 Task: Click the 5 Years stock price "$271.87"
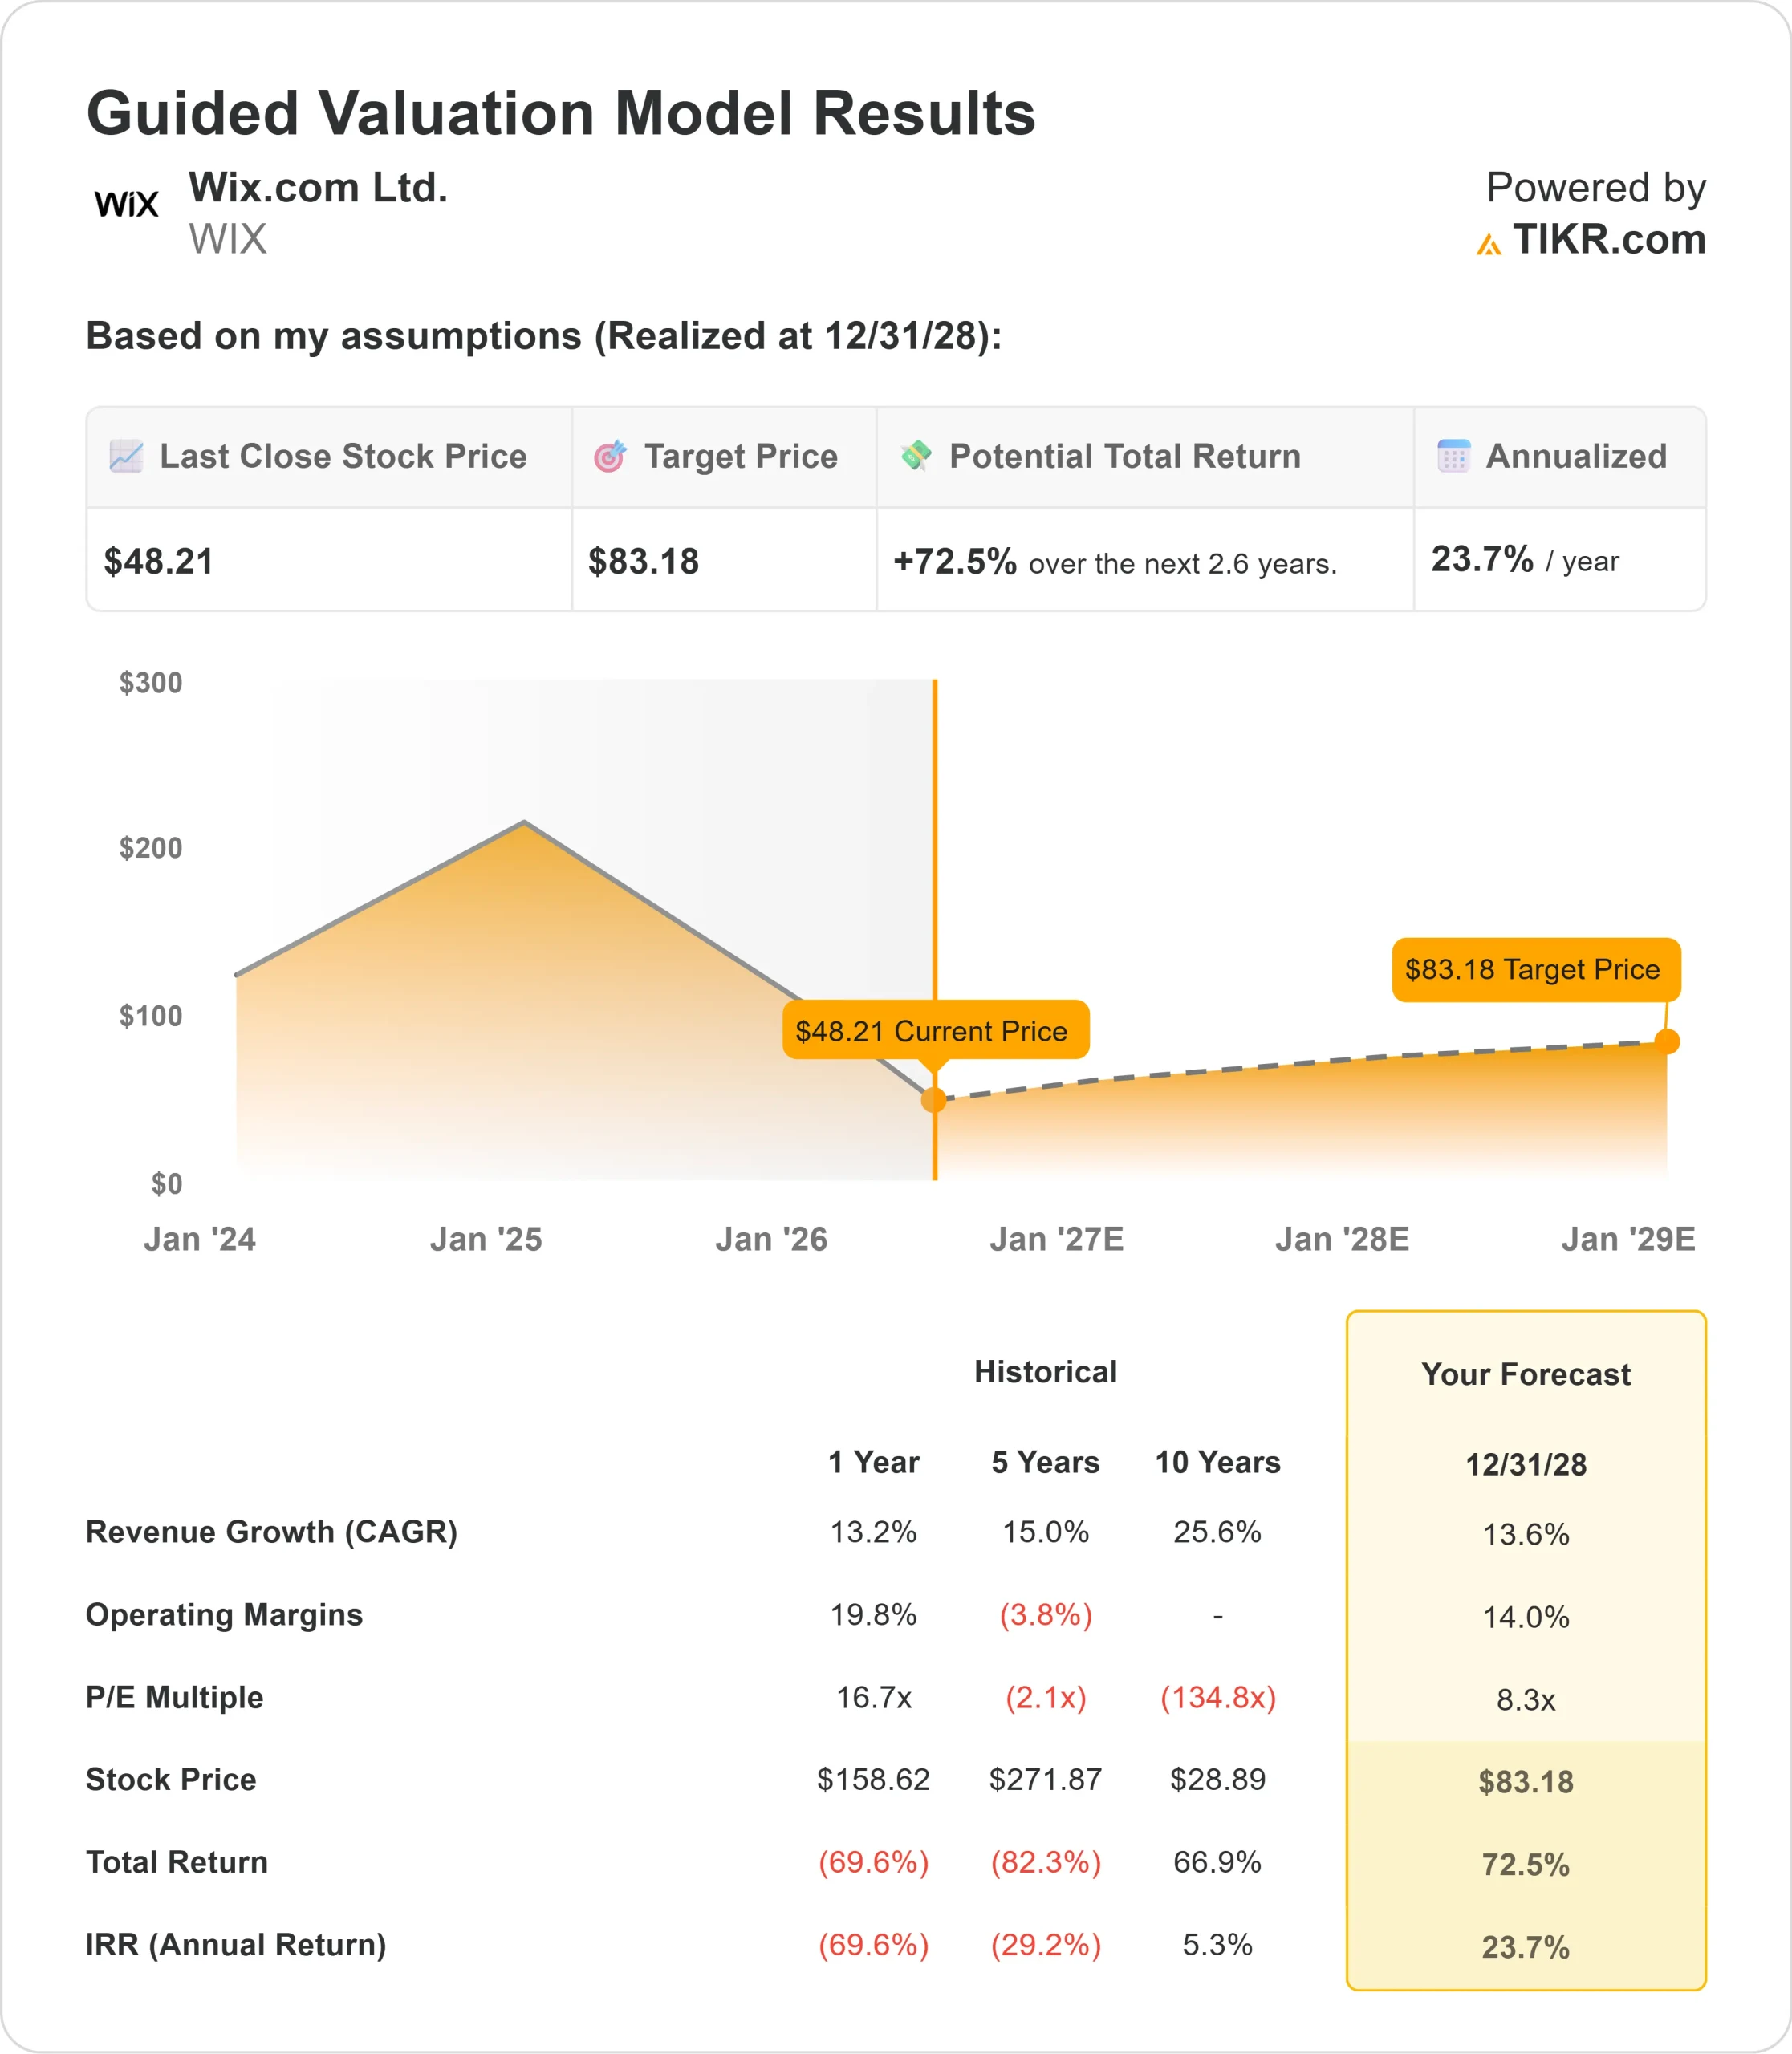point(1046,1780)
